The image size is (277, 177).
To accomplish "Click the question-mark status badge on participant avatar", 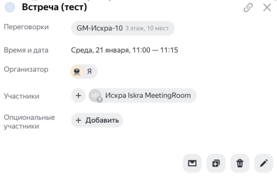I will (x=99, y=99).
